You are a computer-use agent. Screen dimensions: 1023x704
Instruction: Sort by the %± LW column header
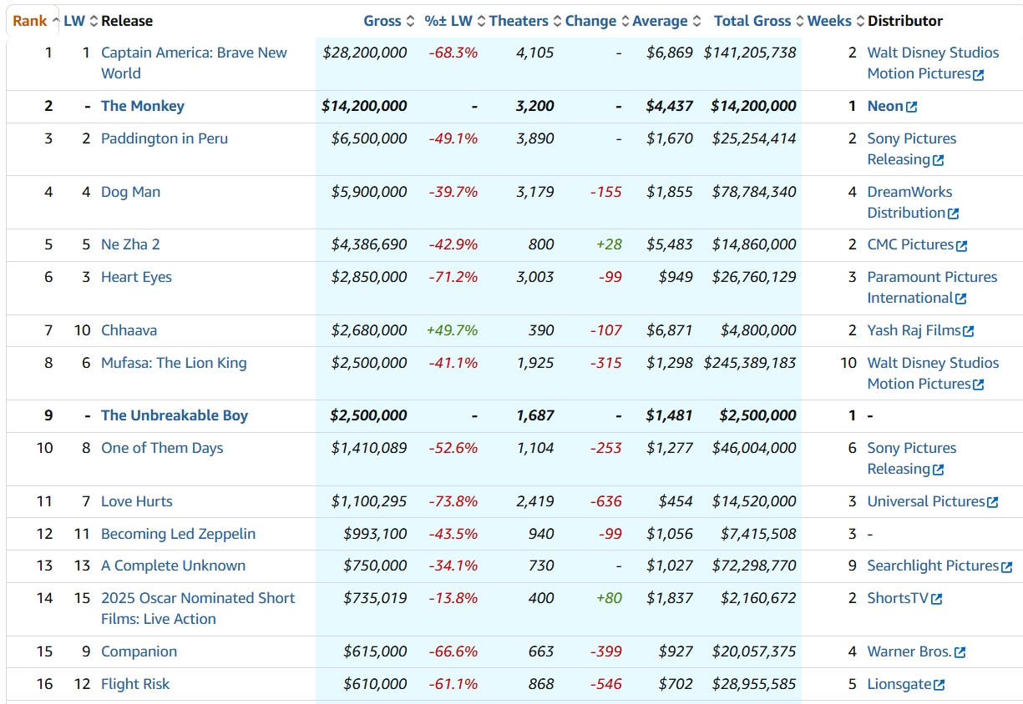point(455,21)
